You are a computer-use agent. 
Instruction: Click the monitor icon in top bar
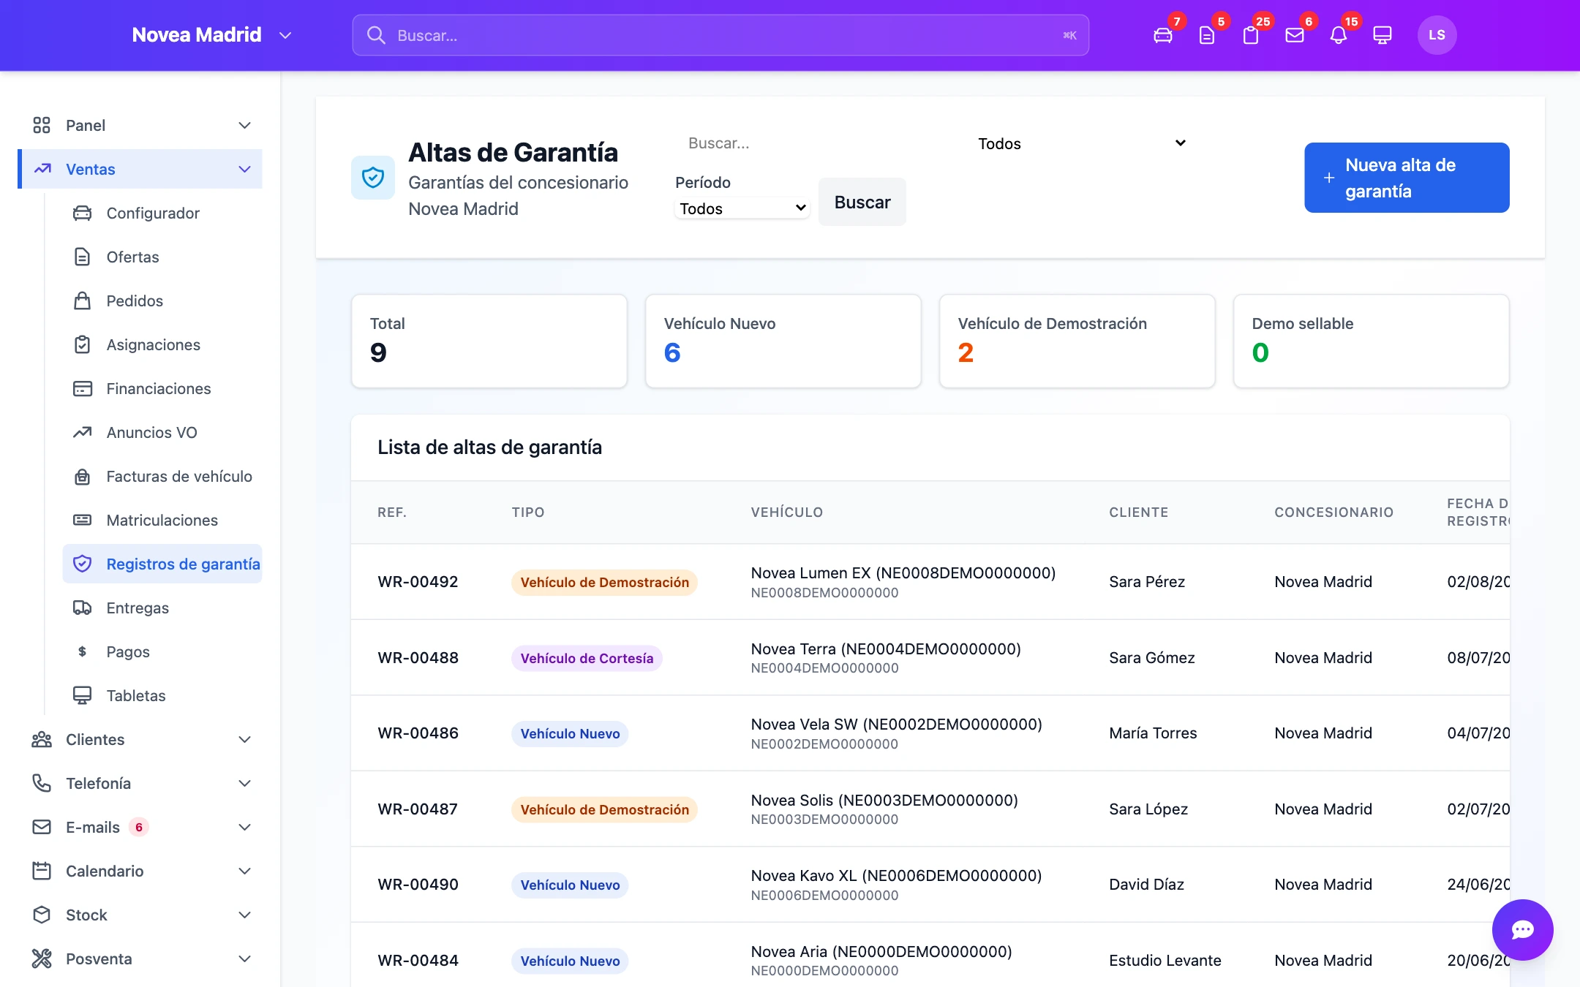(1382, 35)
